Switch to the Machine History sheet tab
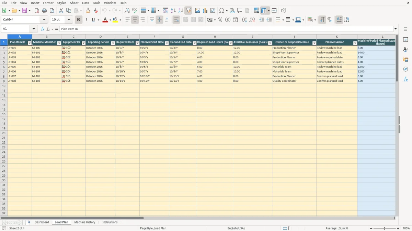 tap(85, 222)
